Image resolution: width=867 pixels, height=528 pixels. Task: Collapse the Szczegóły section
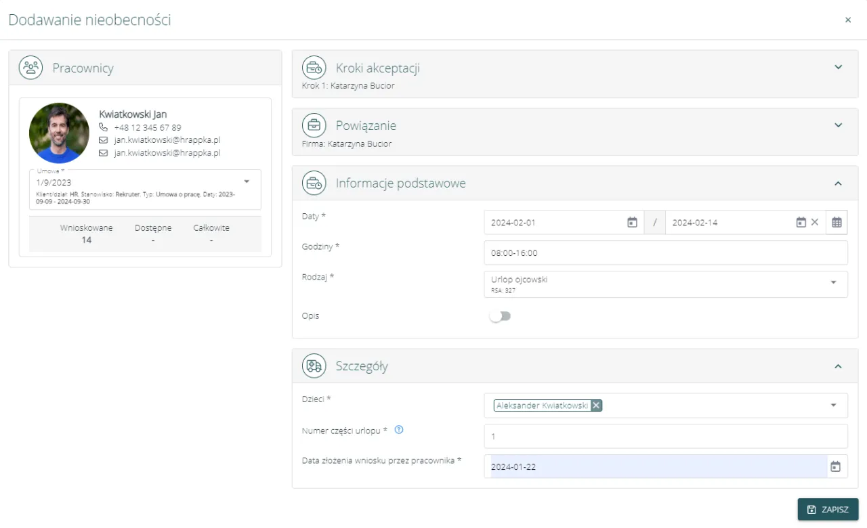tap(838, 366)
